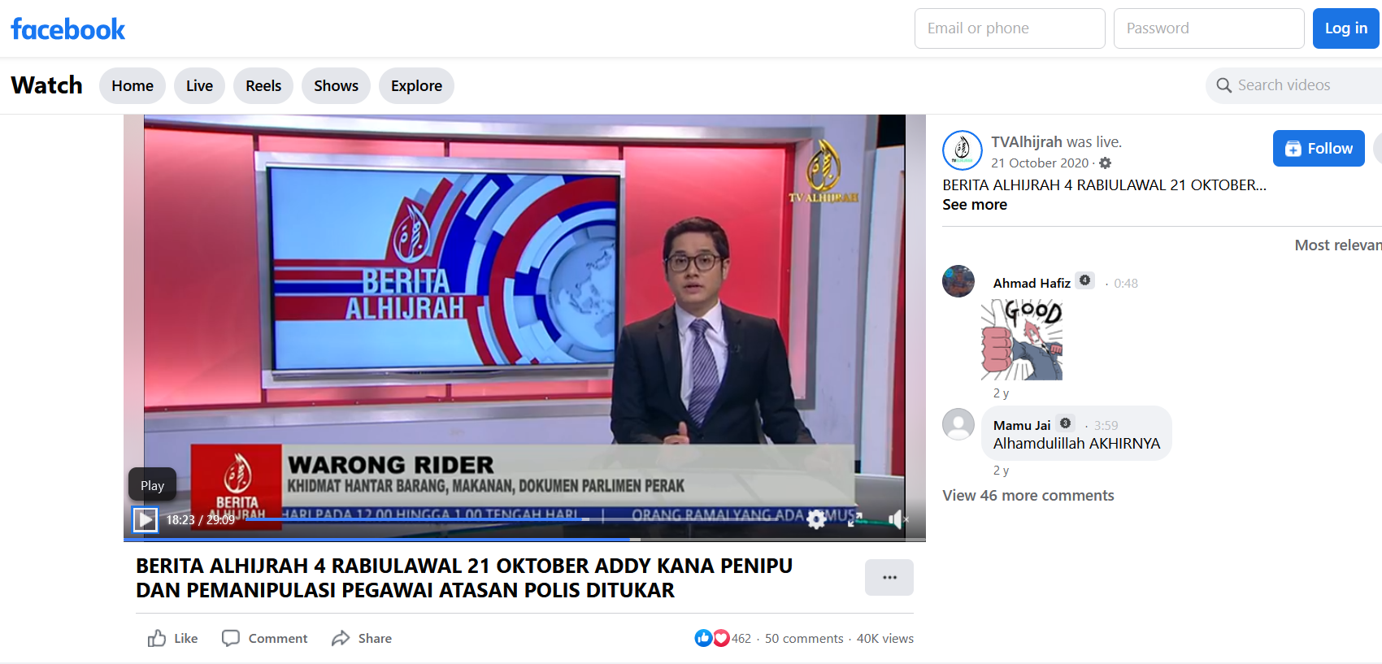This screenshot has width=1382, height=664.
Task: Click the Email or phone field
Action: click(x=1009, y=28)
